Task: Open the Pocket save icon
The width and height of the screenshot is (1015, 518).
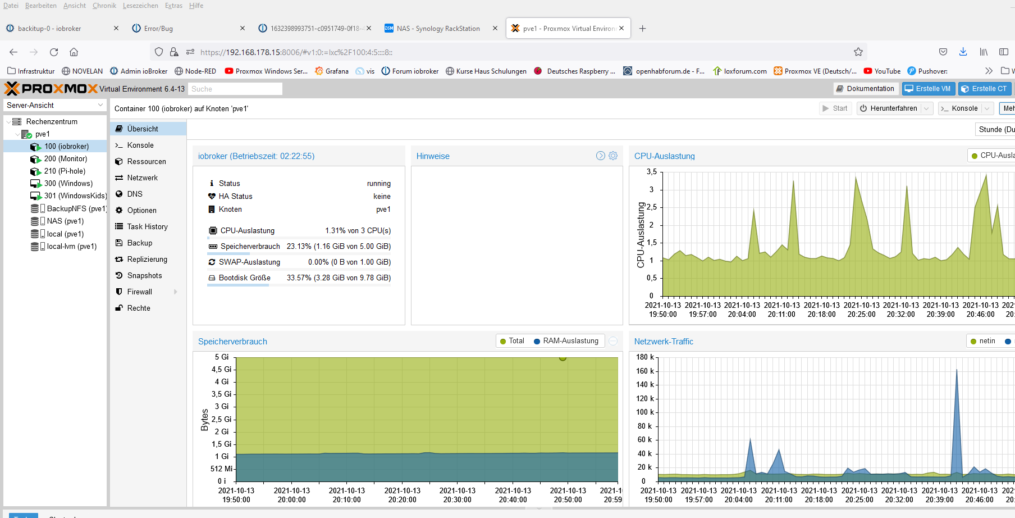Action: click(x=943, y=52)
